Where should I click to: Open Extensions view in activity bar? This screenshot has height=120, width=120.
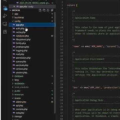click(5, 32)
